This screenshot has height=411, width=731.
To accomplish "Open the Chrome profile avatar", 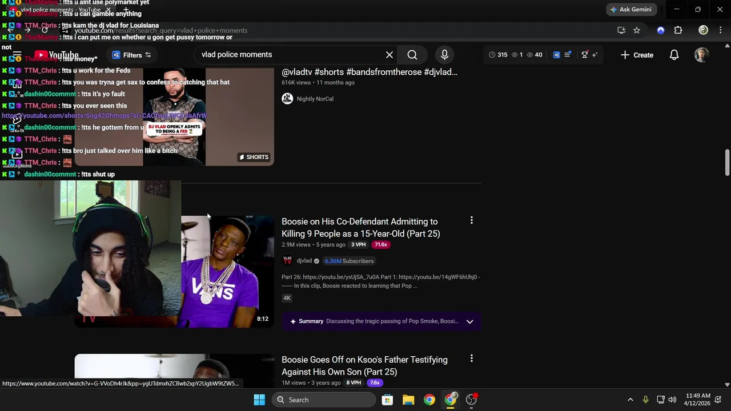I will (x=703, y=30).
